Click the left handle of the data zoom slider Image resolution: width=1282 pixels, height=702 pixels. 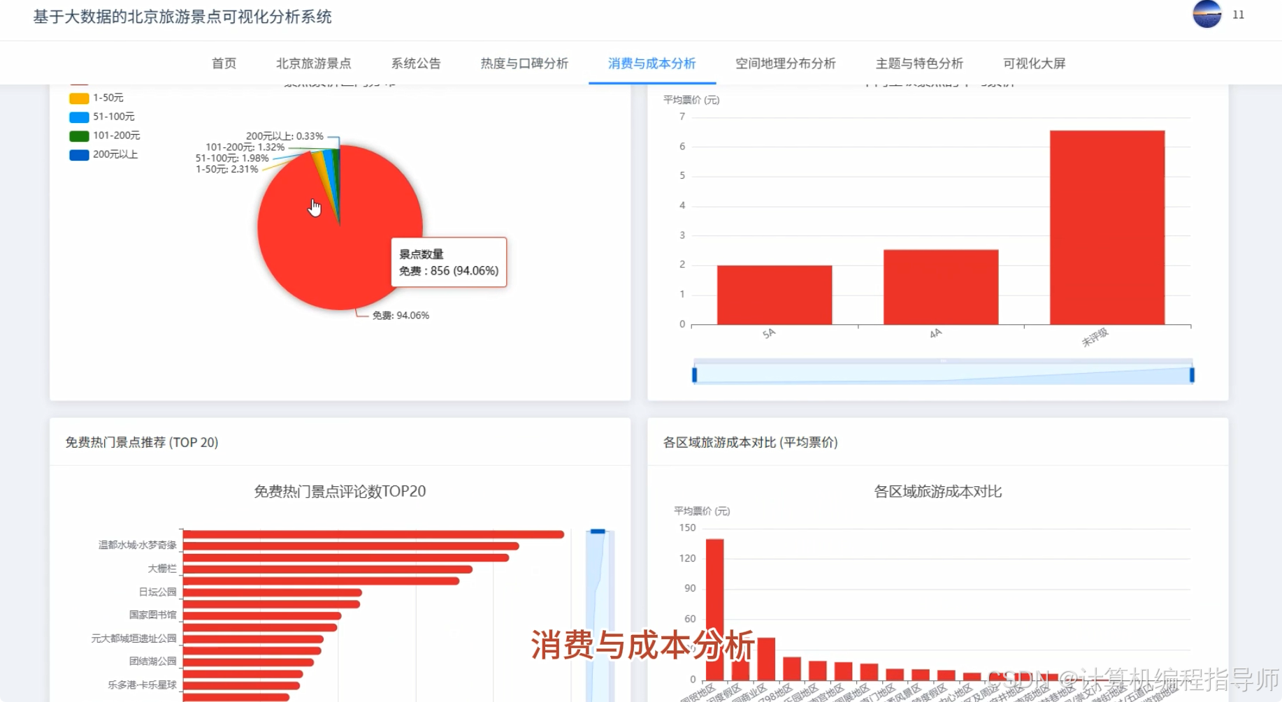click(695, 374)
